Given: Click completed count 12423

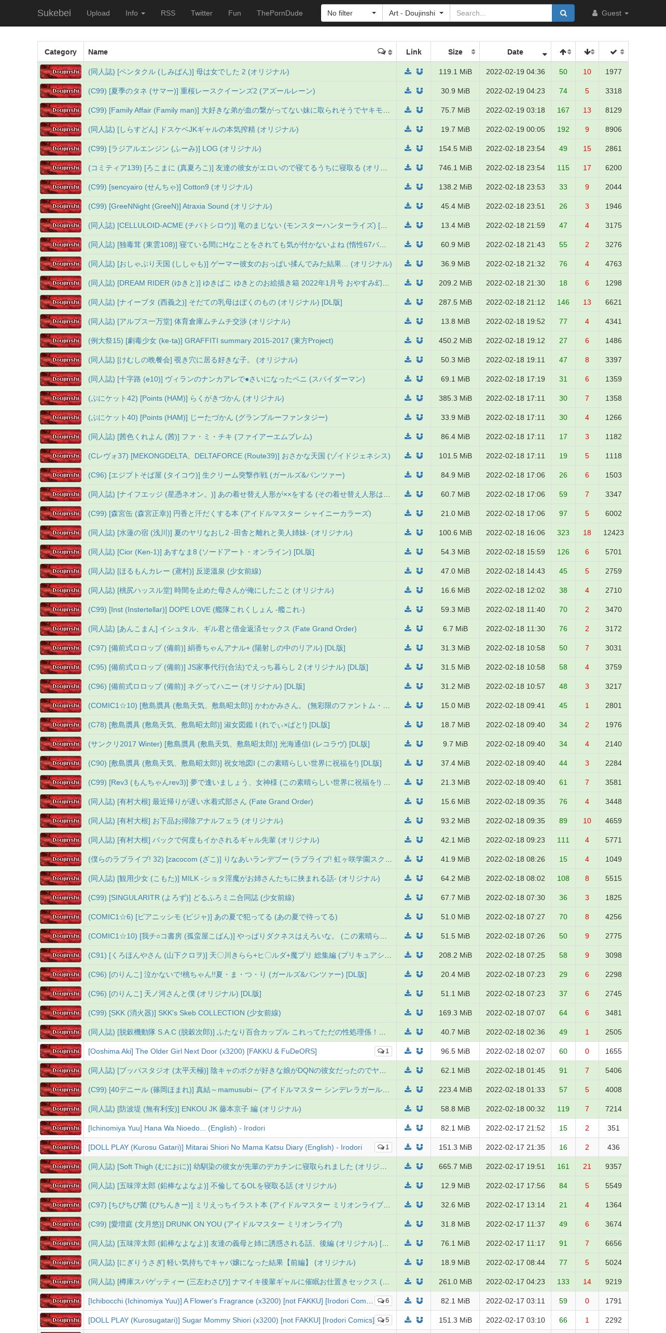Looking at the screenshot, I should (x=614, y=533).
